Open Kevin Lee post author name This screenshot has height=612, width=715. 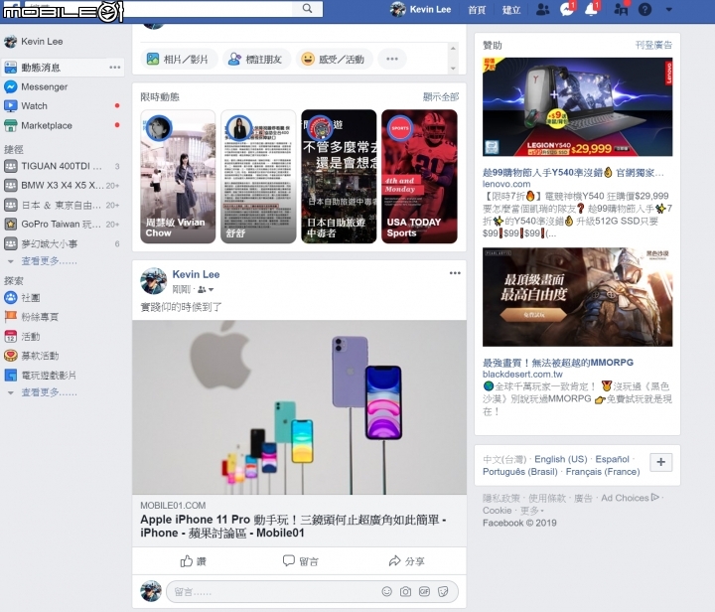196,274
